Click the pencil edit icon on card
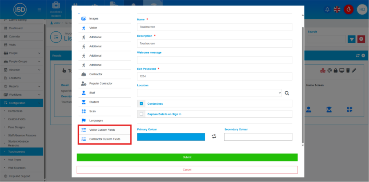Image resolution: width=369 pixels, height=182 pixels. 354,70
